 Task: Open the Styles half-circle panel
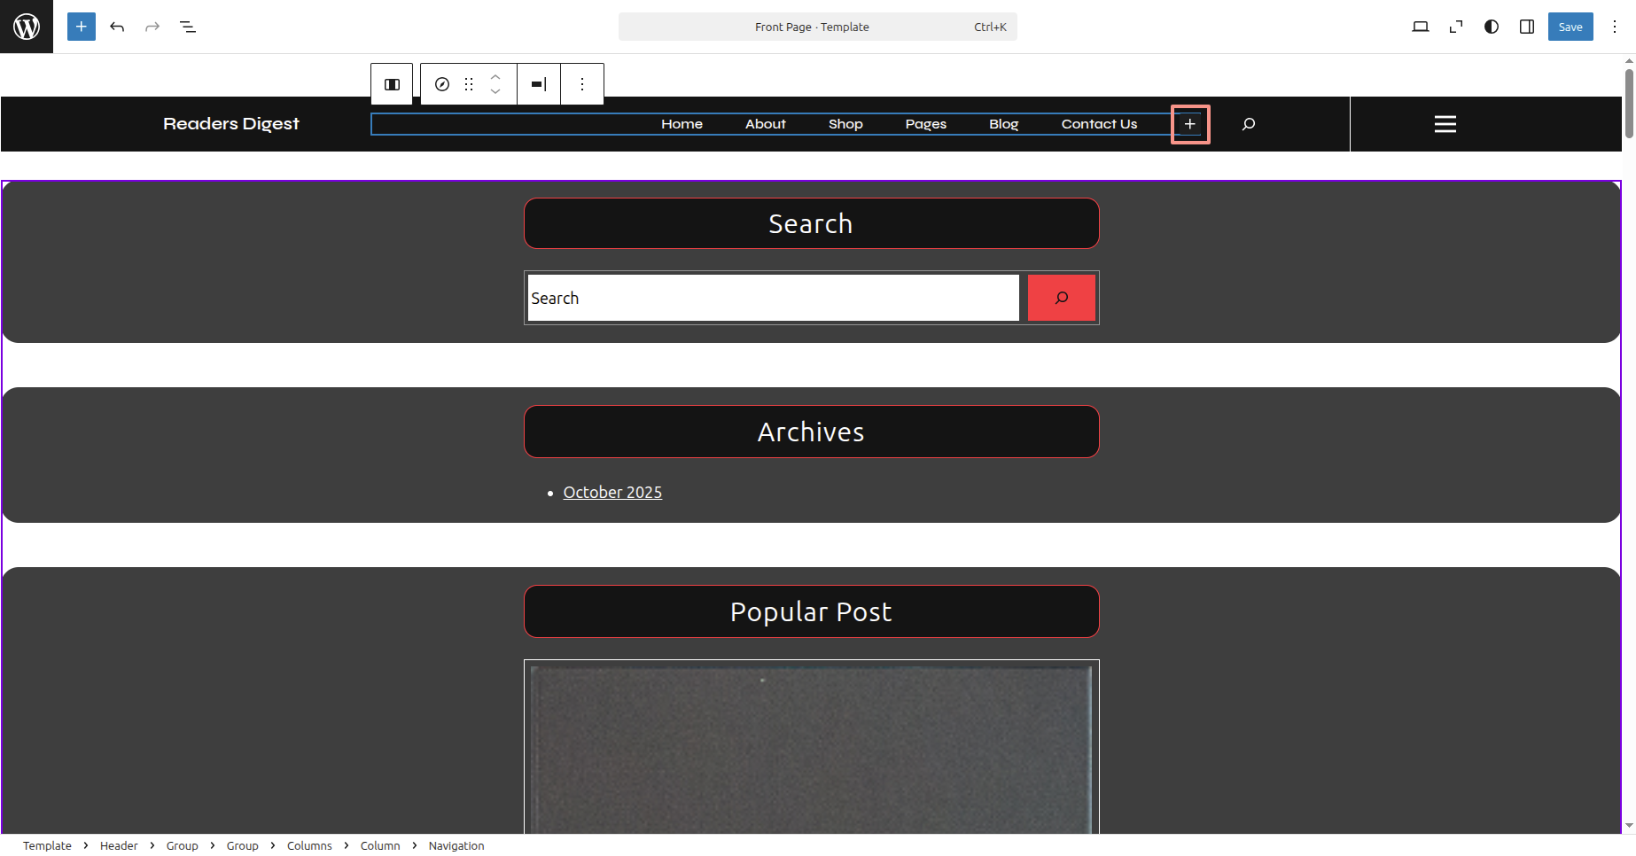(1492, 27)
